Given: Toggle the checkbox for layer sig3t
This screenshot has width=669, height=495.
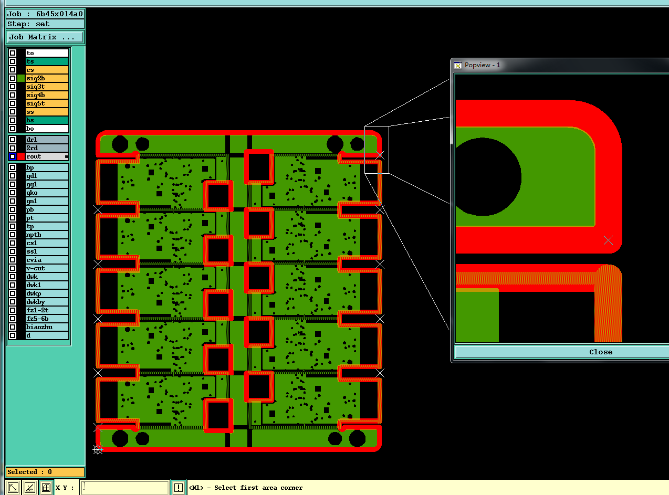Looking at the screenshot, I should point(13,87).
